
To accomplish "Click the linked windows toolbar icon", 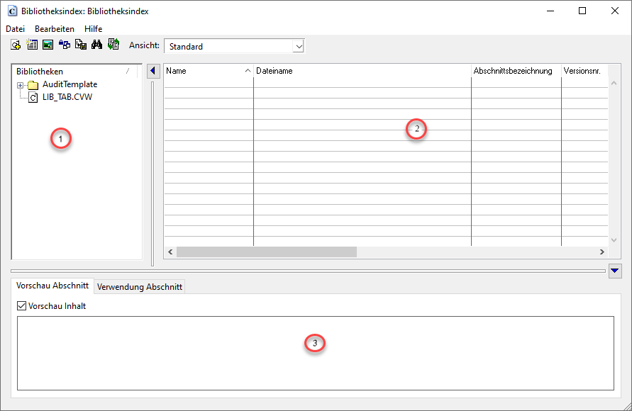I will click(65, 45).
